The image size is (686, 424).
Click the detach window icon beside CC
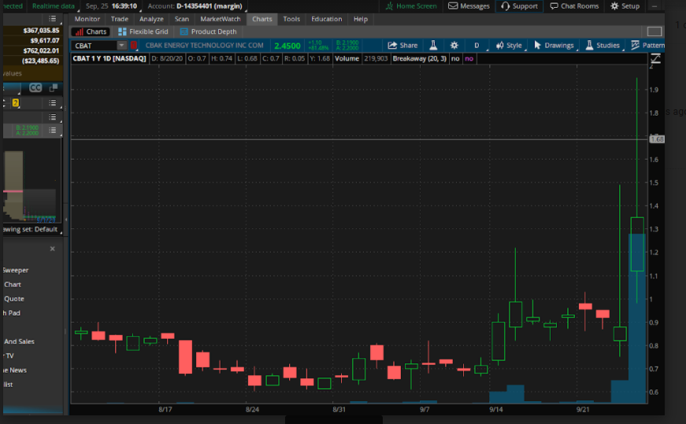coord(54,88)
